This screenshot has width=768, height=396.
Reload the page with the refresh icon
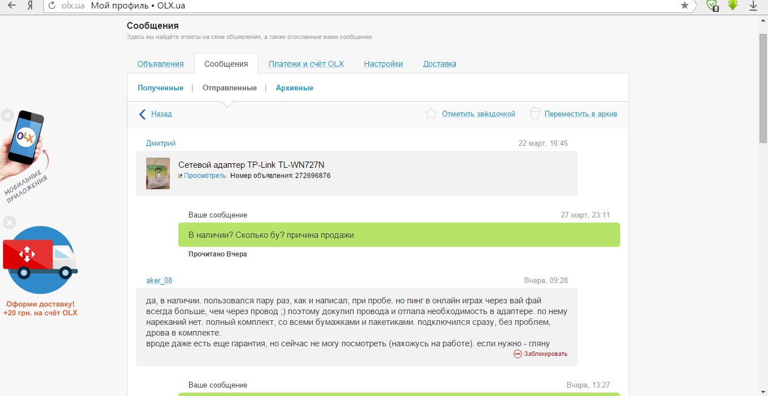pos(52,6)
